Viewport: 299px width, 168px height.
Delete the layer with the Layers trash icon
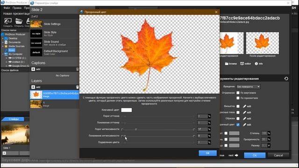click(x=78, y=87)
